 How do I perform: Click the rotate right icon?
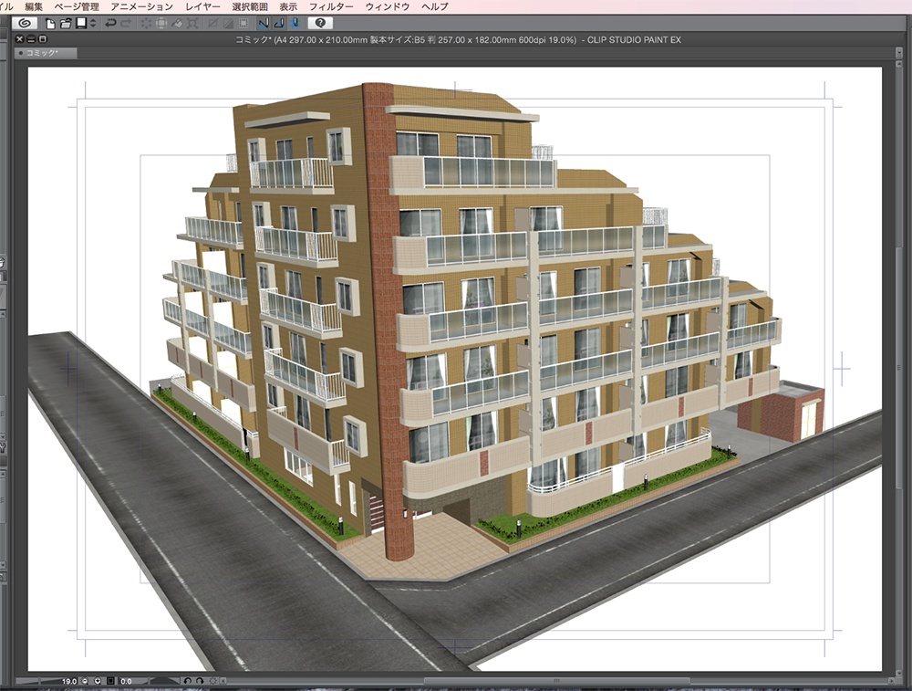[x=200, y=681]
